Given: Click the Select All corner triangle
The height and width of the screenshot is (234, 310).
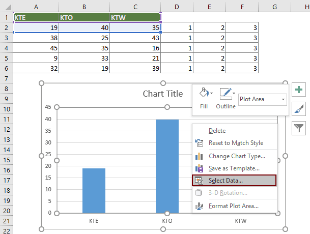Looking at the screenshot, I should (x=8, y=8).
